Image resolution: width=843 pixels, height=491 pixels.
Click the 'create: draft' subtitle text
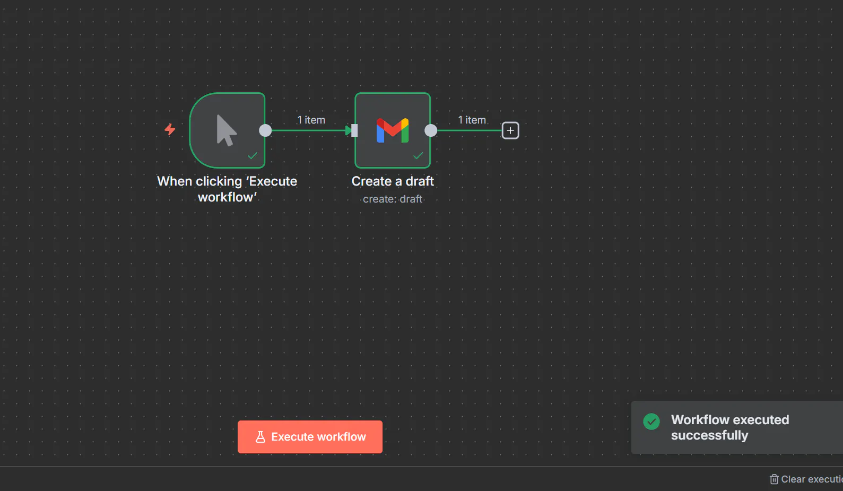pyautogui.click(x=393, y=199)
